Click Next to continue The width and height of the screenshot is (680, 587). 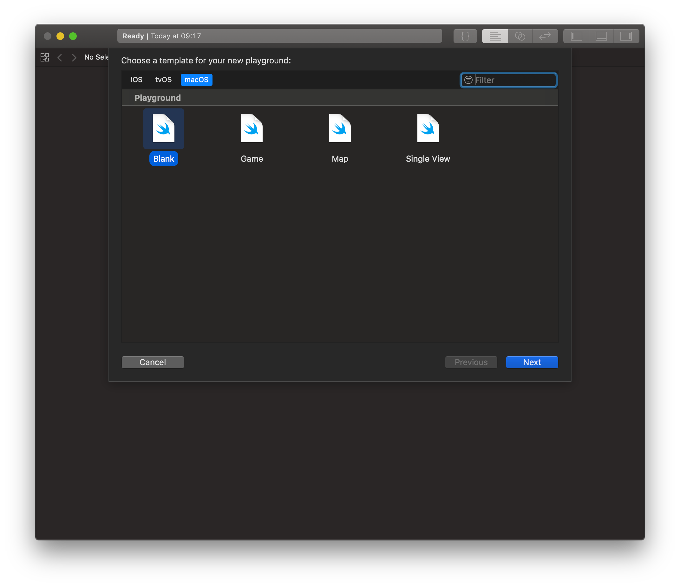point(532,362)
